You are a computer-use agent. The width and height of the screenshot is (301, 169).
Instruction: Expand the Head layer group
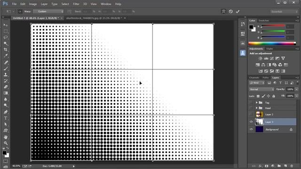[256, 108]
